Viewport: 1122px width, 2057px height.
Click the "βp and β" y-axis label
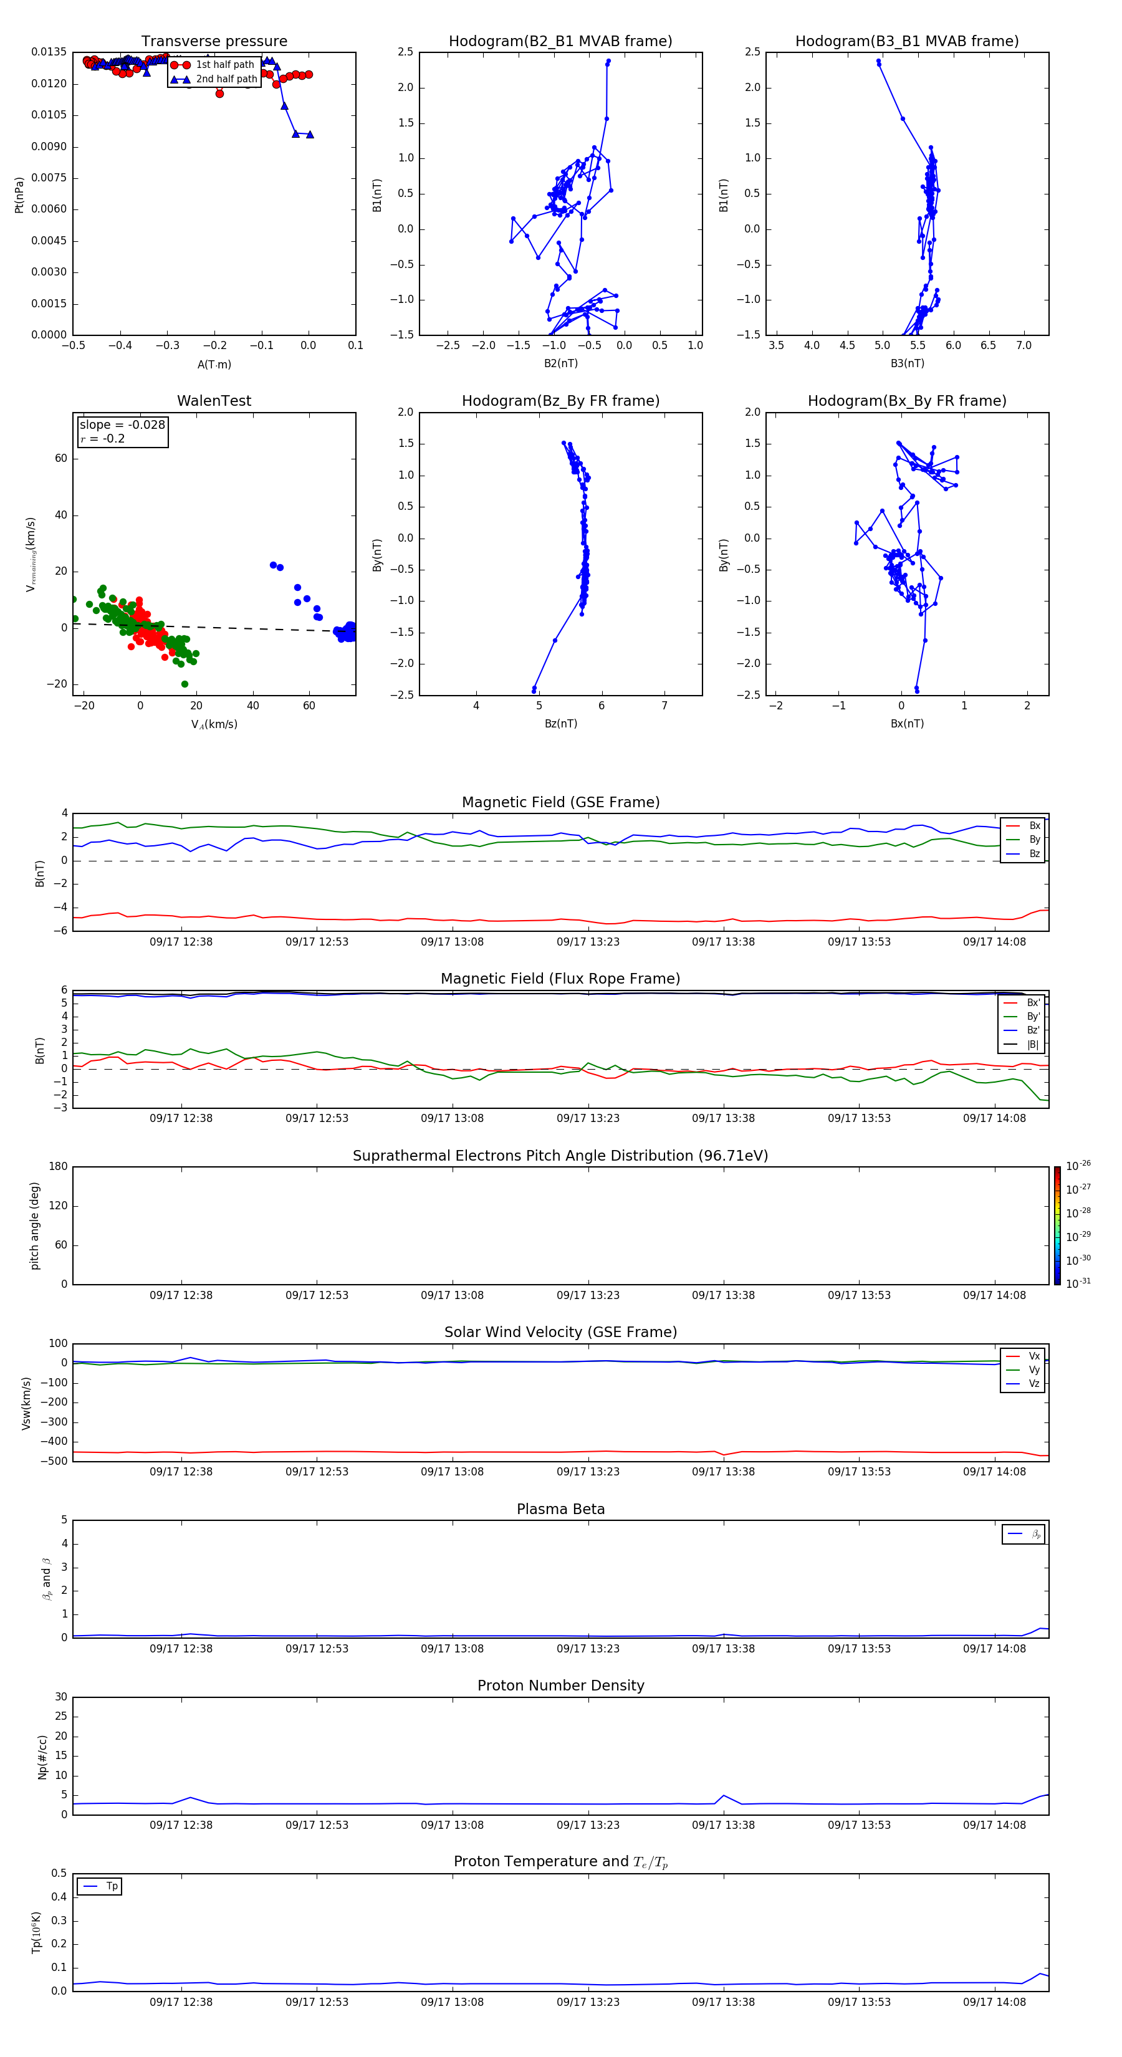46,1579
